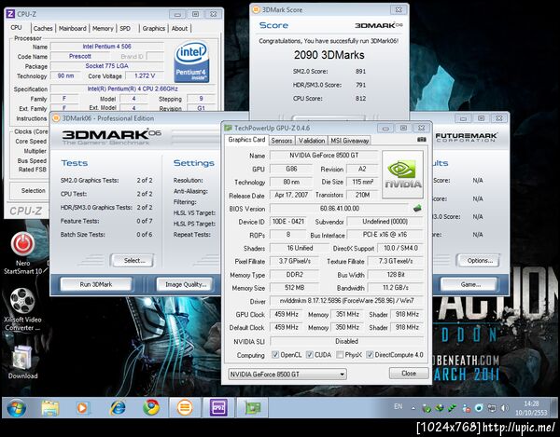560x437 pixels.
Task: Click the Memory Size 512 MB field
Action: (294, 287)
